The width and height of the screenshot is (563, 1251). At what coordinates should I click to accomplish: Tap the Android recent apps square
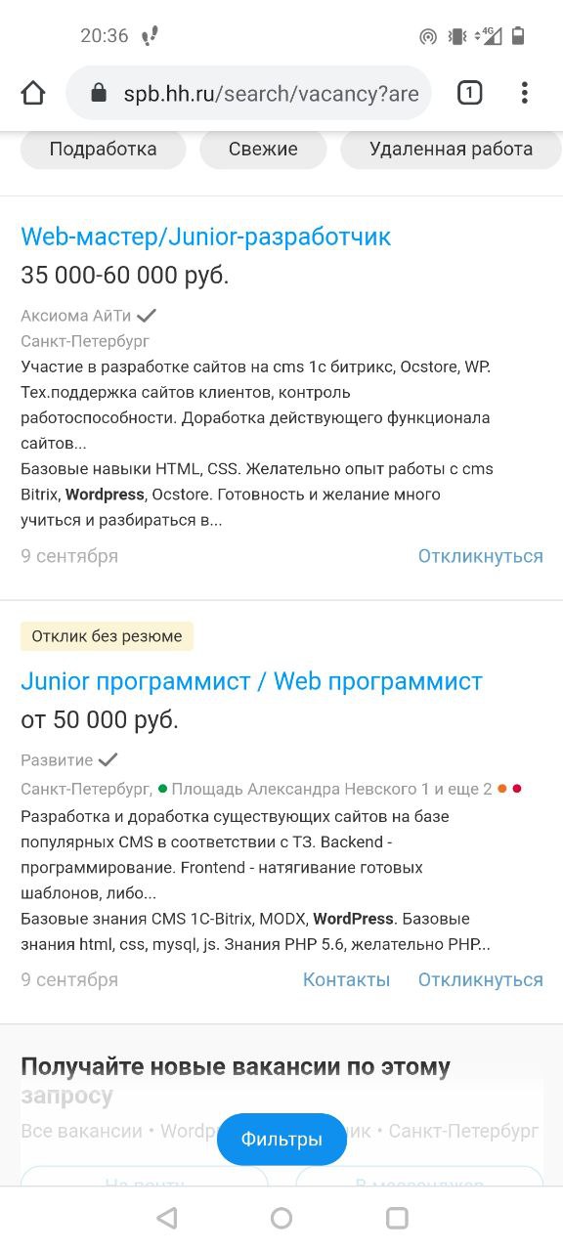pyautogui.click(x=397, y=1218)
